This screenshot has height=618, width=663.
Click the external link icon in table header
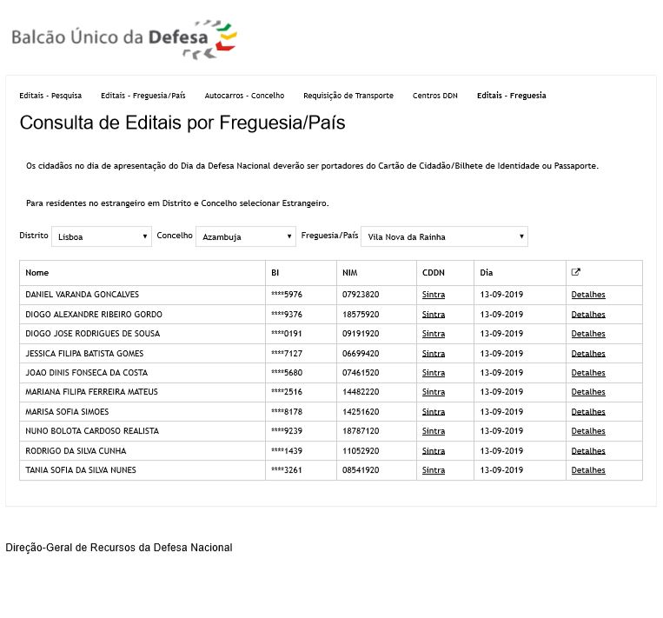click(x=575, y=272)
